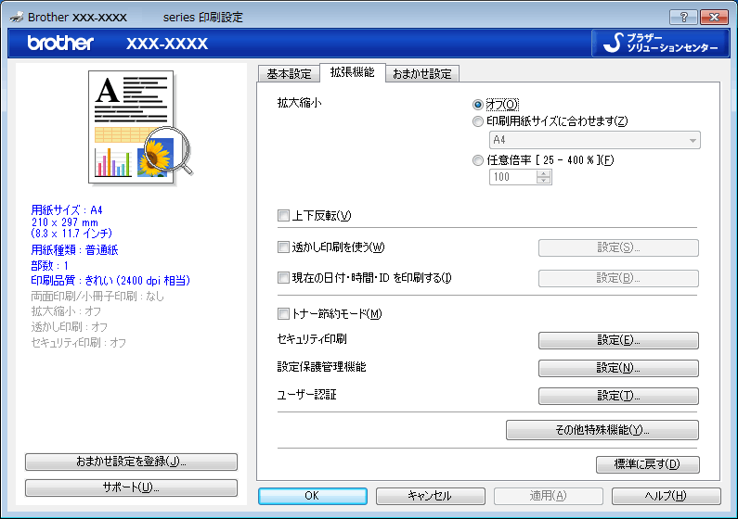Viewport: 738px width, 519px height.
Task: Open ユーザー認証 設定(T) button
Action: [618, 396]
